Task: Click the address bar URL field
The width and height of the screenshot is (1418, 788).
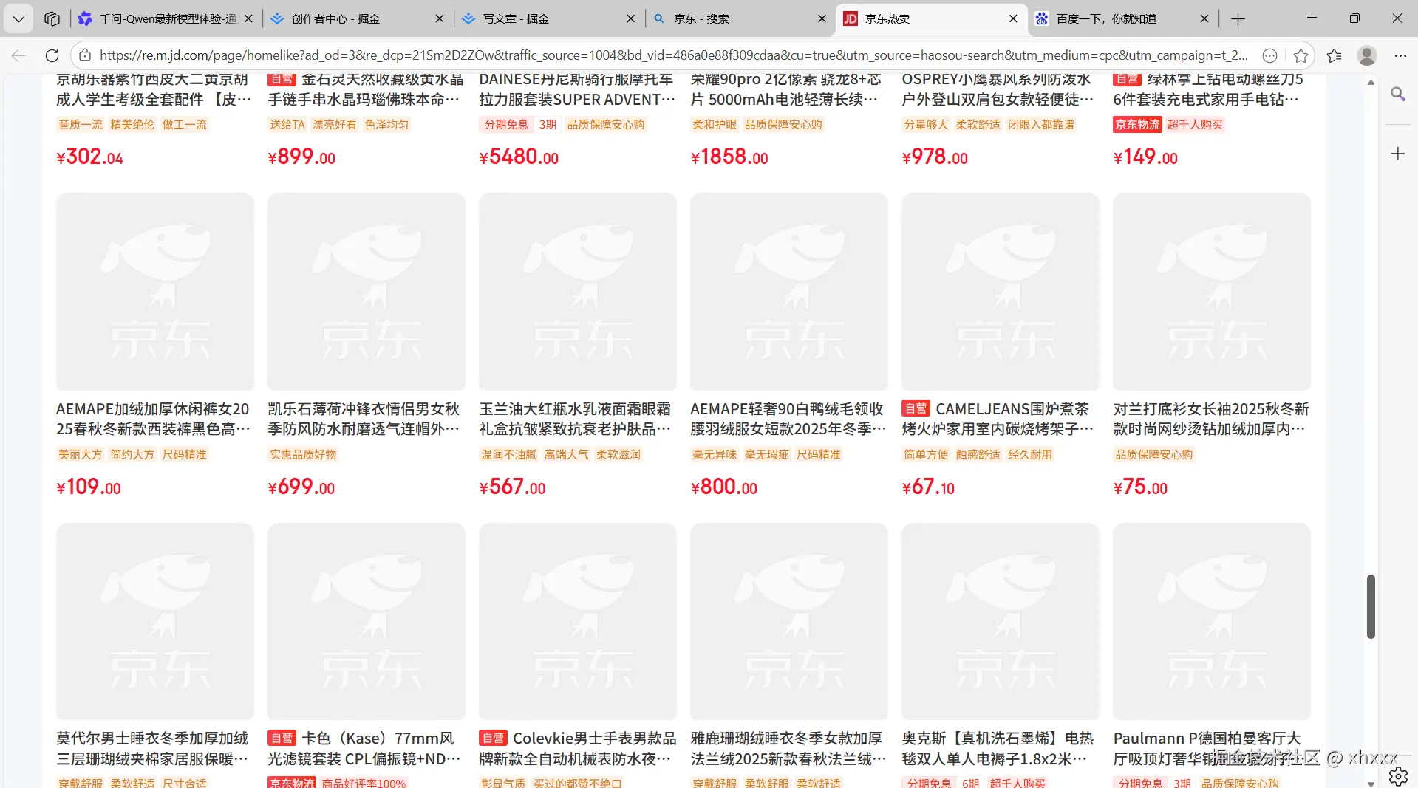Action: 672,55
